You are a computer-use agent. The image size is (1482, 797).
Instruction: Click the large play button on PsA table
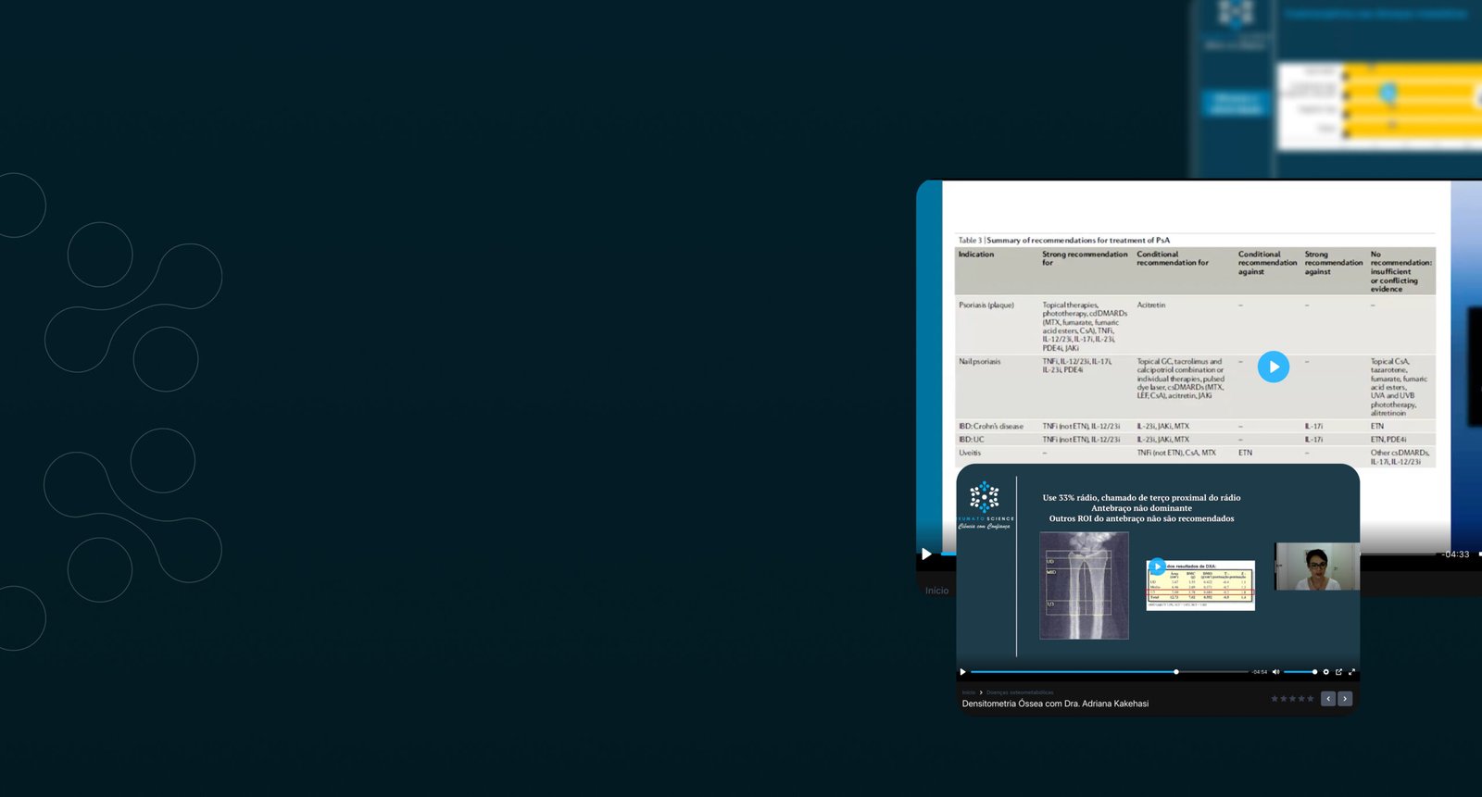tap(1273, 367)
